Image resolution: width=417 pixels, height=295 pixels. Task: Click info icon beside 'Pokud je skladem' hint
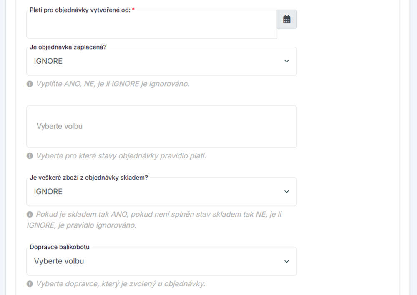[x=30, y=215]
